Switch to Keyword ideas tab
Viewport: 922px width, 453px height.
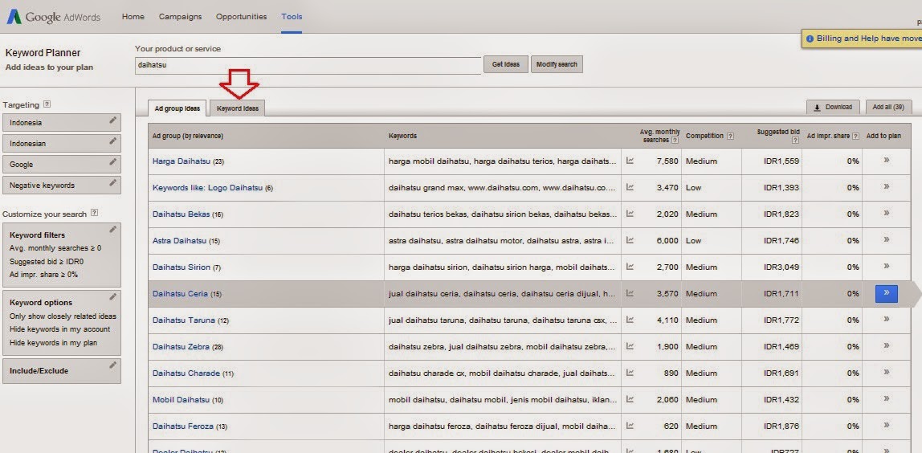click(238, 108)
